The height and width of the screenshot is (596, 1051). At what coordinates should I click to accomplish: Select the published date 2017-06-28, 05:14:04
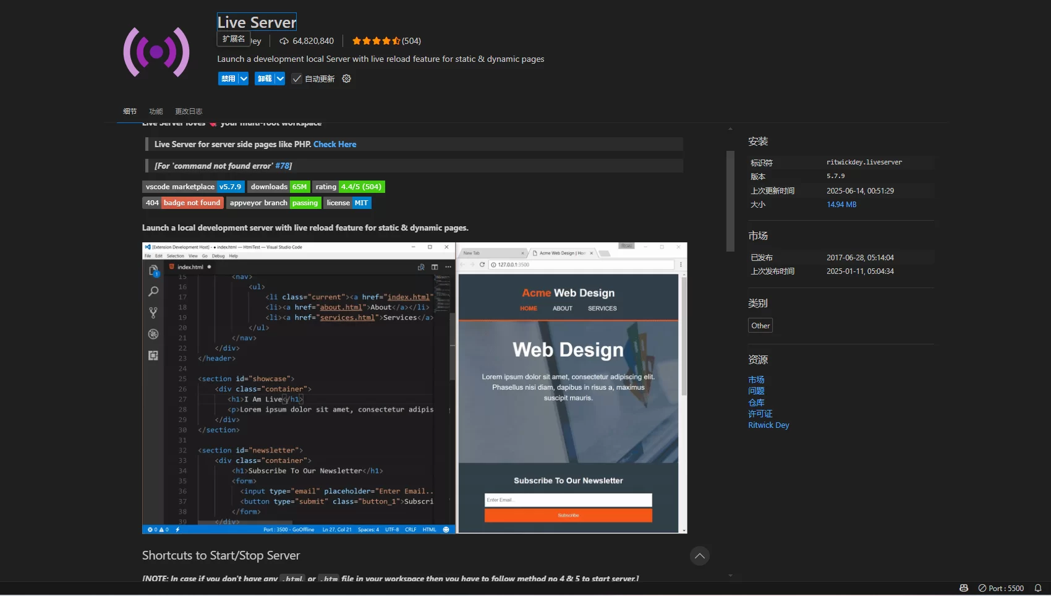coord(860,258)
